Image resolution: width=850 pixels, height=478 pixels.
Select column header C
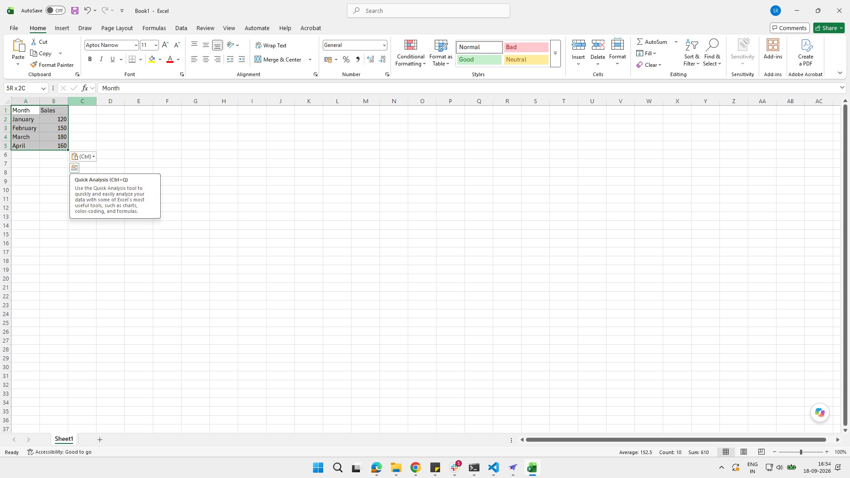pos(82,101)
